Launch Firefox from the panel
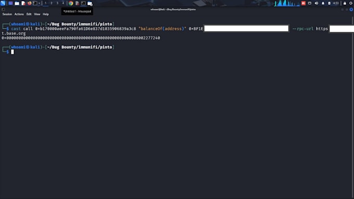This screenshot has width=354, height=199. (29, 3)
